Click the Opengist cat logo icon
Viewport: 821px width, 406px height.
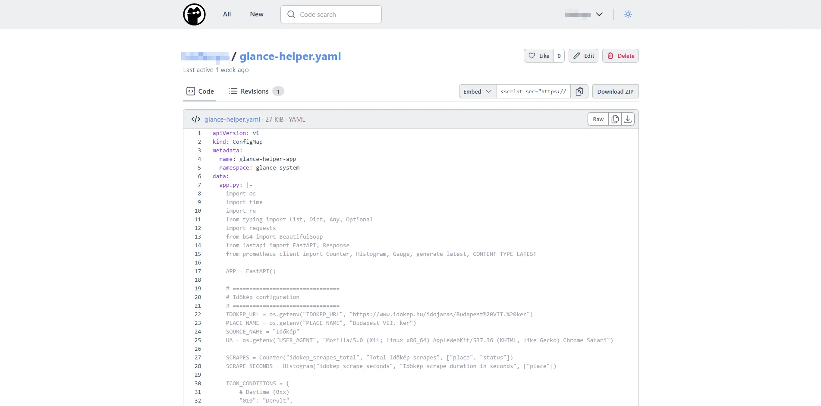pos(194,14)
